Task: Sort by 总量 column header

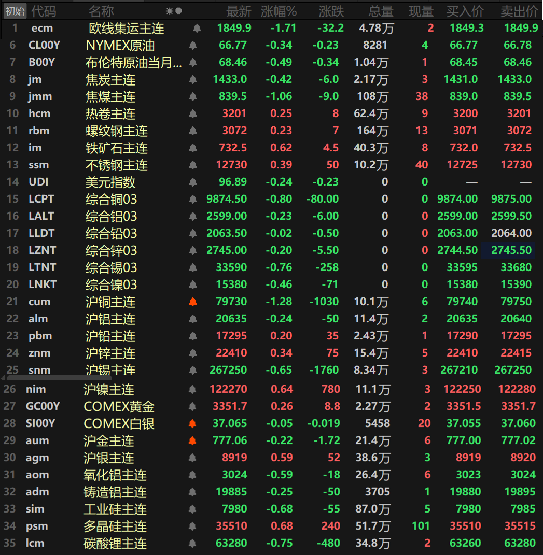Action: (x=381, y=12)
